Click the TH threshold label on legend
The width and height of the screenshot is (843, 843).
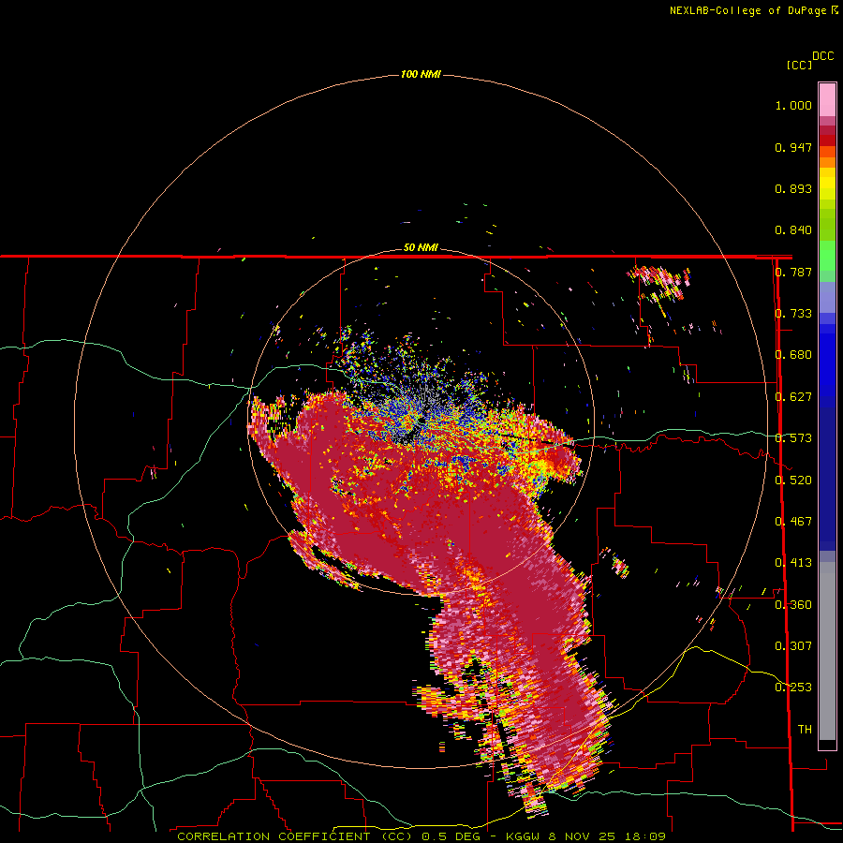pos(805,730)
